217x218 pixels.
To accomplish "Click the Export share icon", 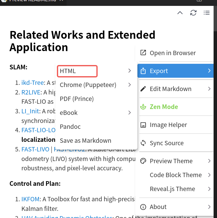I will click(x=143, y=71).
